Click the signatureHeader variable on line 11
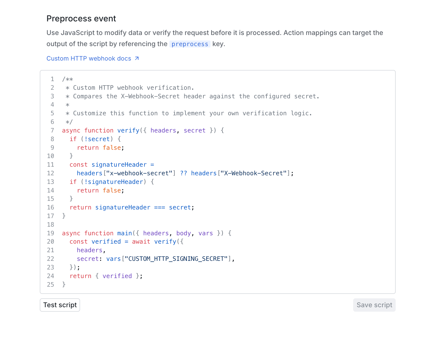Screen dimensions: 426x340 tap(119, 164)
